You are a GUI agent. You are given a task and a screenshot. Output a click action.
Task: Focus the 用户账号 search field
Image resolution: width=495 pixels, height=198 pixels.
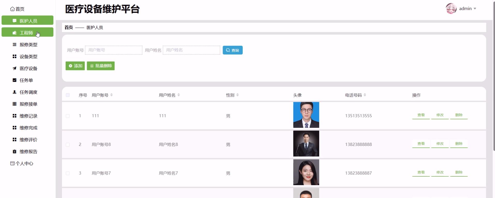(114, 50)
